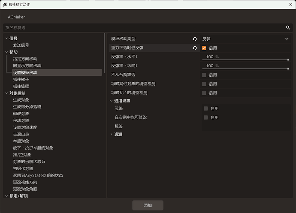Click the 不从台阶跌落 property label
This screenshot has height=213, width=296.
click(123, 75)
